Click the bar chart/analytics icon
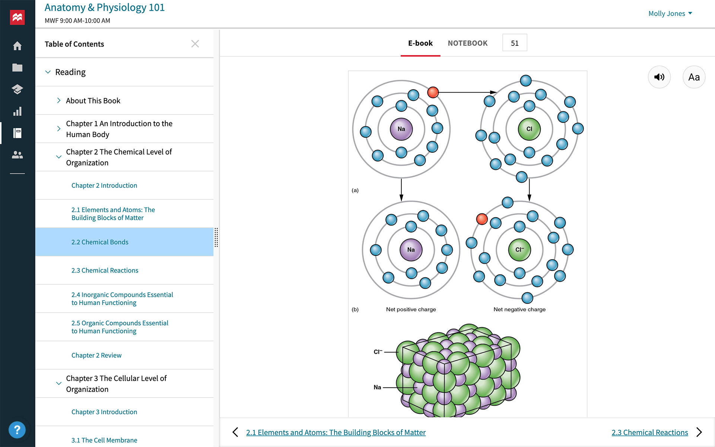The height and width of the screenshot is (447, 715). tap(17, 111)
